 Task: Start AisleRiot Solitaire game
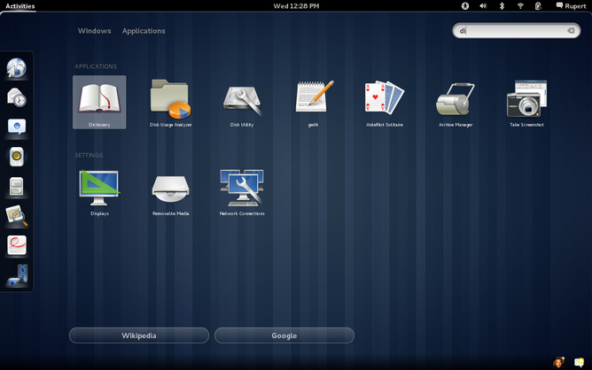click(x=384, y=99)
